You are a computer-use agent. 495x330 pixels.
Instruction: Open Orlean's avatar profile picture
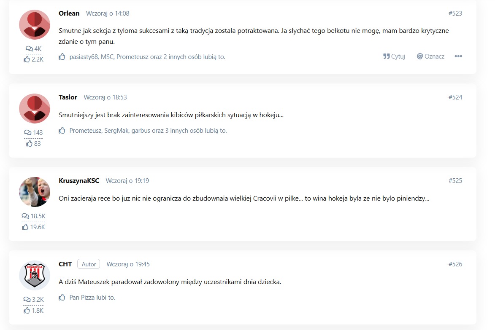(x=35, y=24)
